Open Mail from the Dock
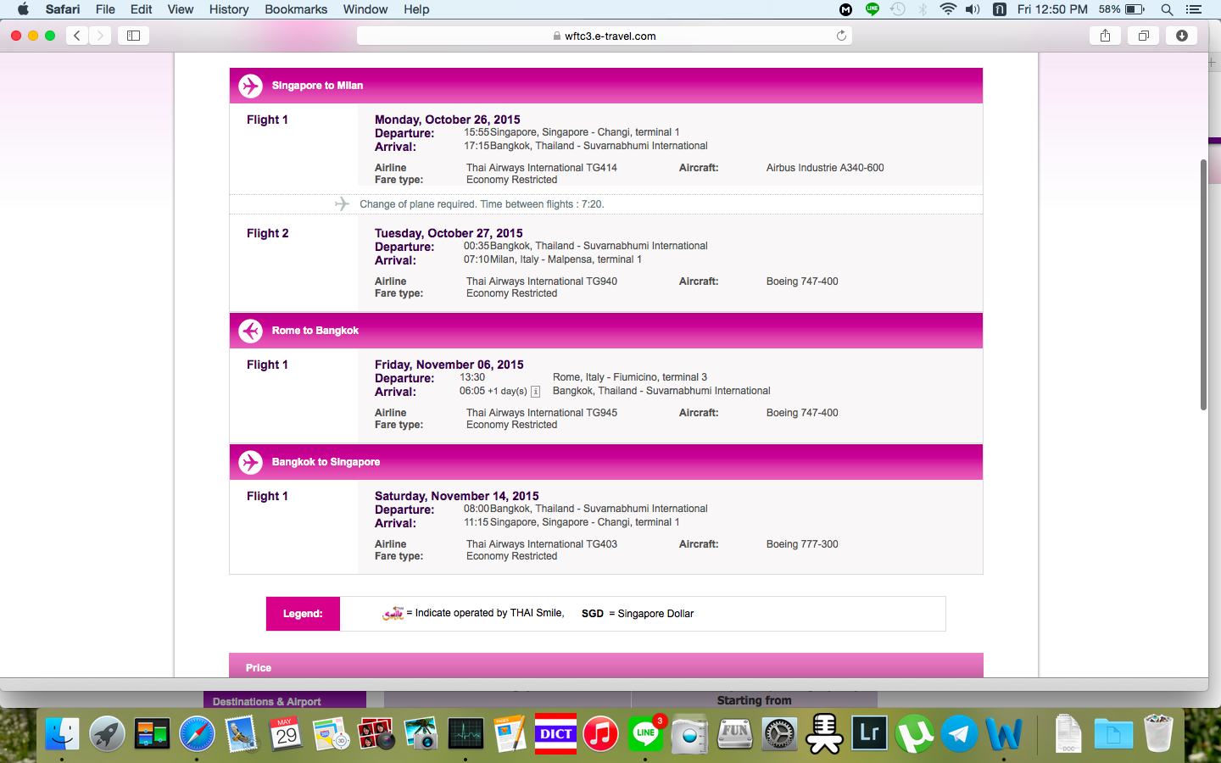Screen dimensions: 1221x763 coord(242,734)
